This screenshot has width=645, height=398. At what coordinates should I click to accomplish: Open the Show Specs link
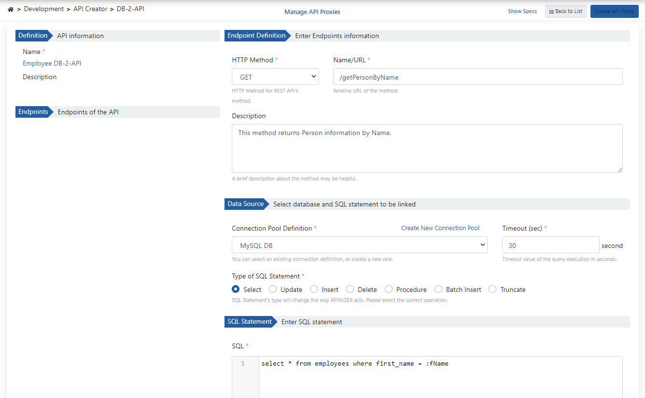[522, 12]
